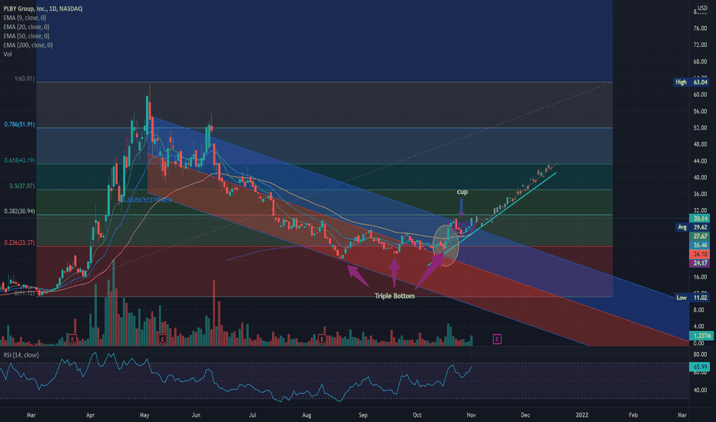Click the Jun label on time axis
The image size is (716, 422).
tap(196, 415)
